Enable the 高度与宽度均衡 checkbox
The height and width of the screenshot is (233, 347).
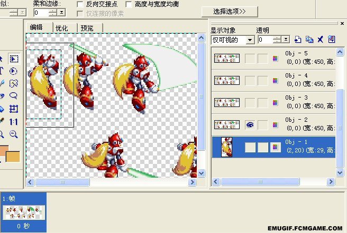129,4
